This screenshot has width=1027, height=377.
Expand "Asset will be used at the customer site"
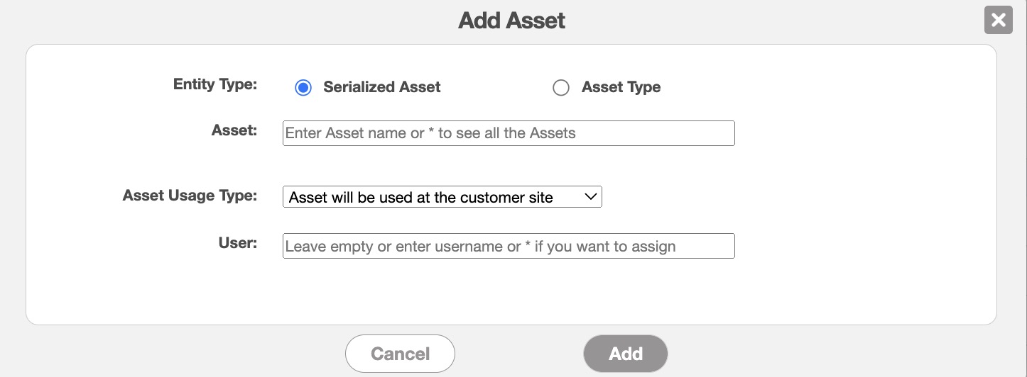[420, 198]
